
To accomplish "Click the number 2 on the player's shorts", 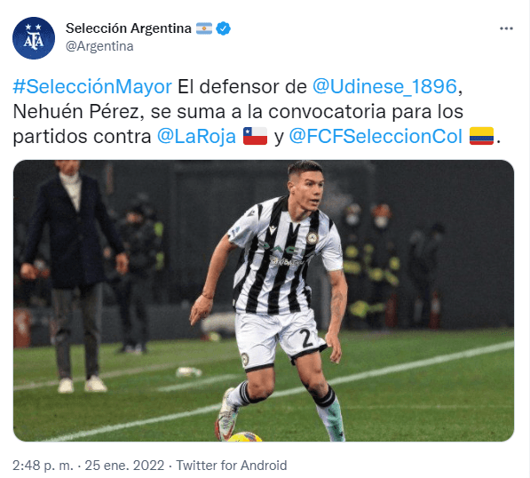I will tap(305, 339).
